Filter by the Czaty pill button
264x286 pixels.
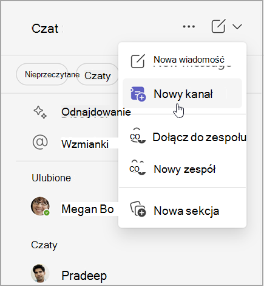pyautogui.click(x=97, y=74)
